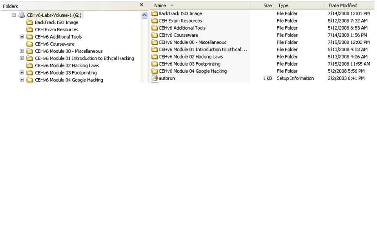The height and width of the screenshot is (239, 377).
Task: Click Module 00 - Miscellaneous folder icon in file list
Action: tap(155, 42)
